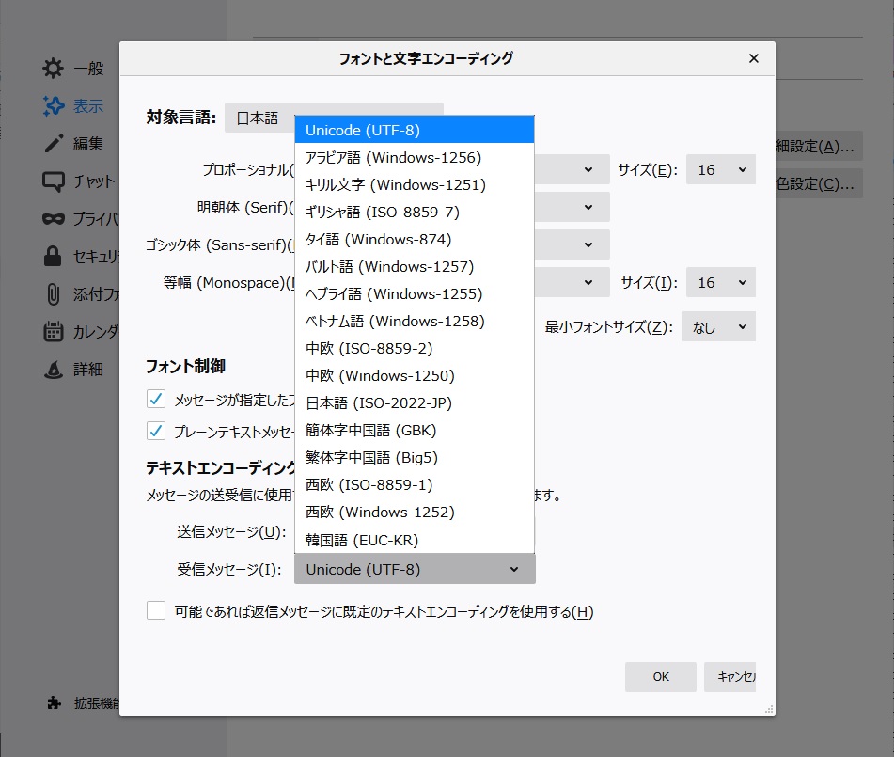Screen dimensions: 894x757
Task: Open the Display (表示) settings icon
Action: point(54,106)
